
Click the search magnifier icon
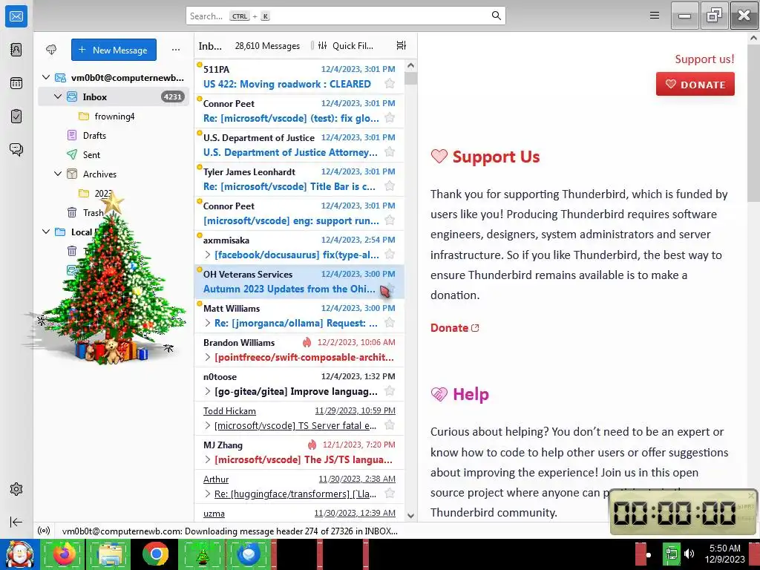point(496,16)
